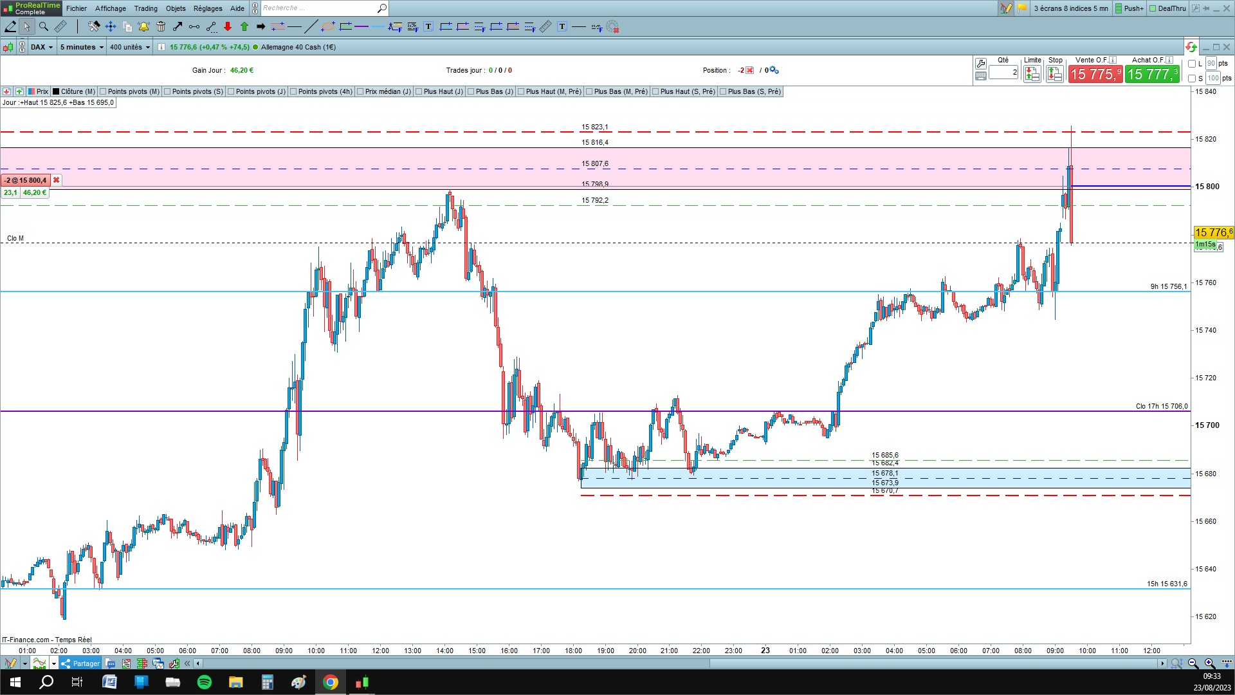This screenshot has width=1235, height=695.
Task: Open the Trading menu
Action: tap(145, 8)
